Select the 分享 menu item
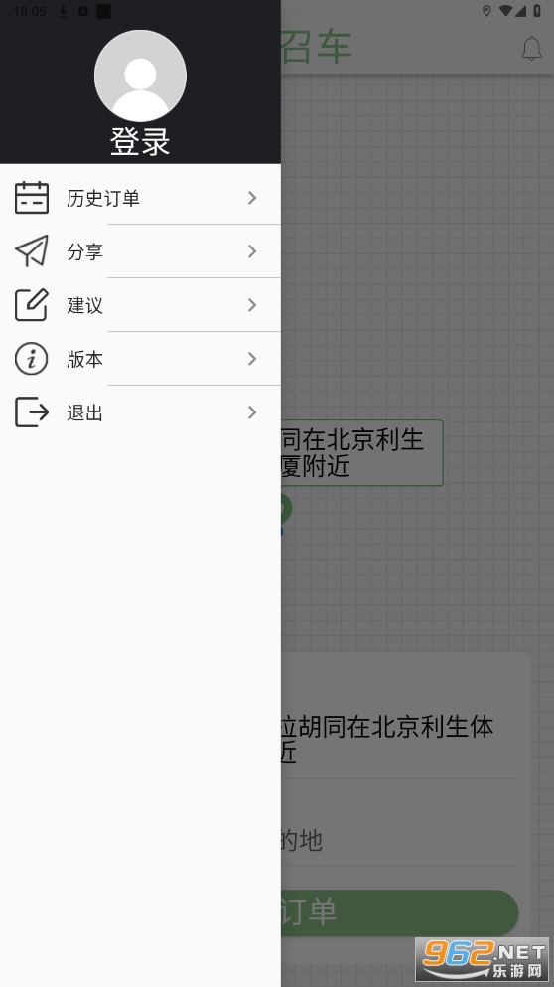 pos(140,251)
